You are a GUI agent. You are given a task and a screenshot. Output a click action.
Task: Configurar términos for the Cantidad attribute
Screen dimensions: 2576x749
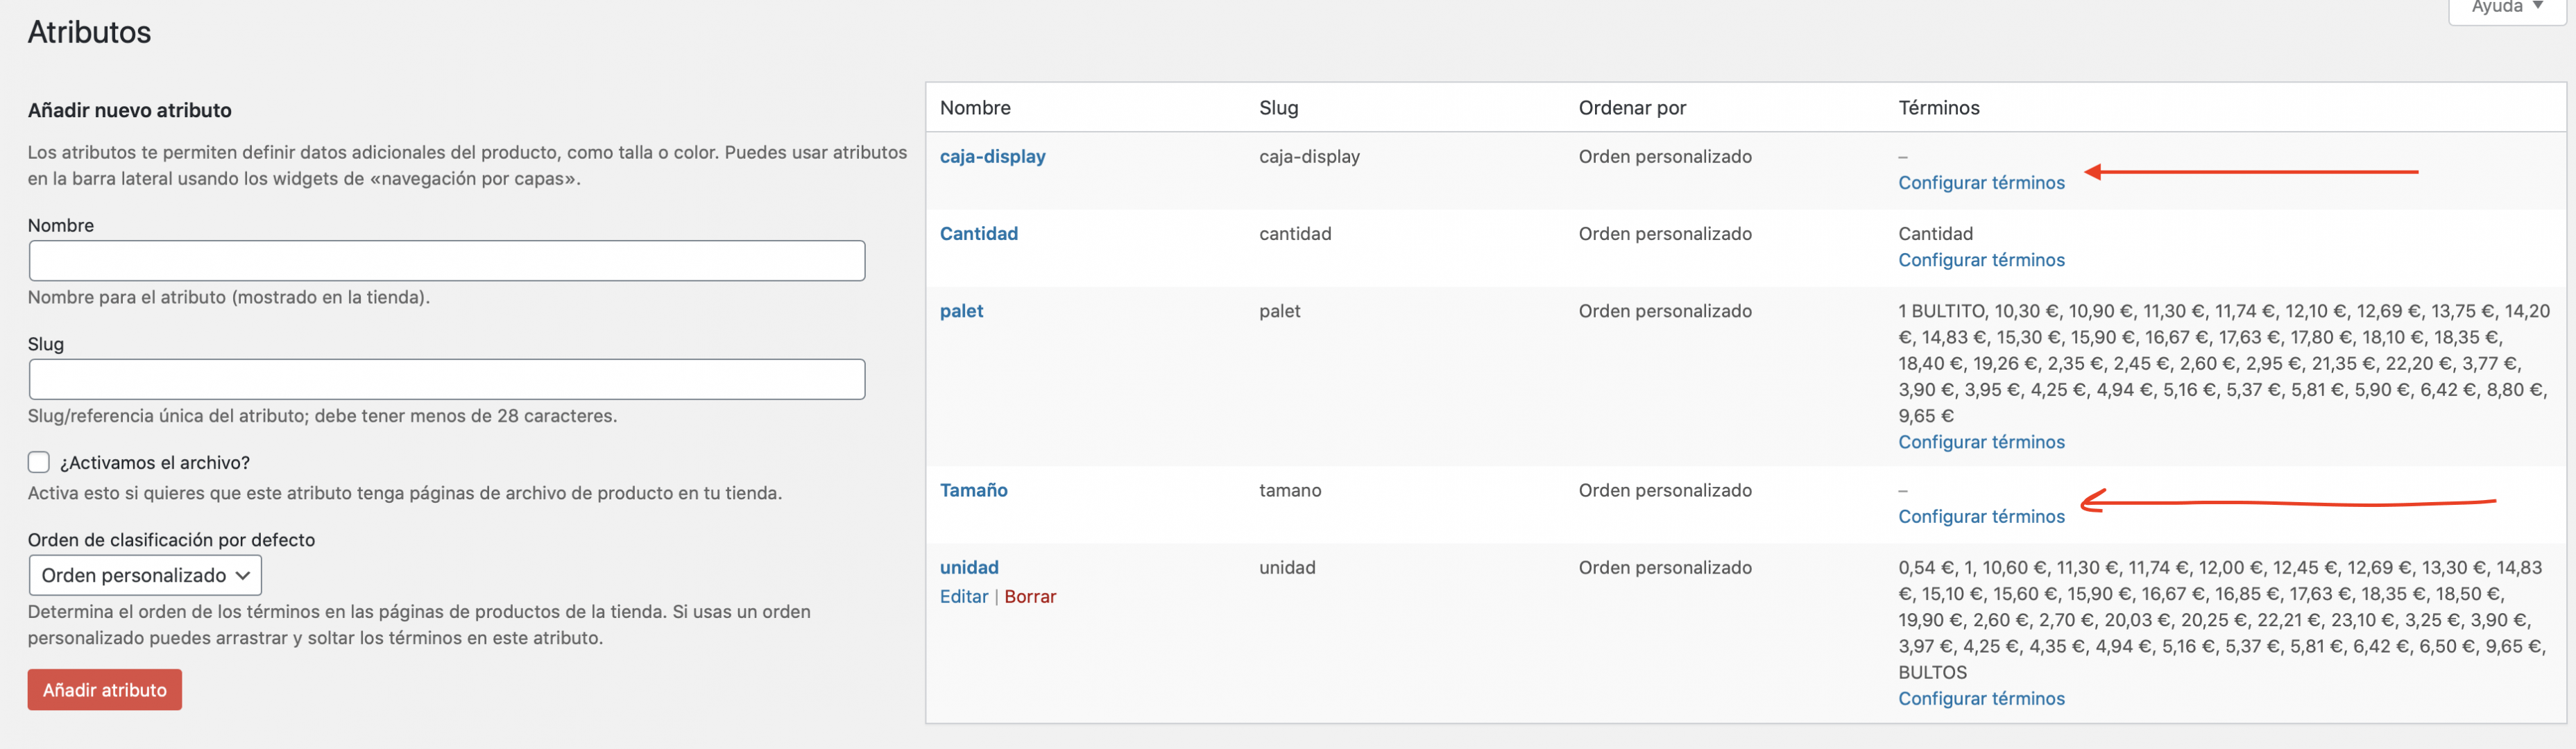[1981, 260]
